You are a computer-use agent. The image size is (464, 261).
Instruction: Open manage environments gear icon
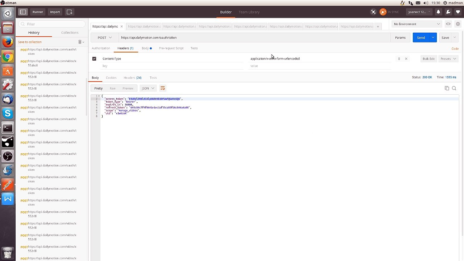[x=458, y=24]
